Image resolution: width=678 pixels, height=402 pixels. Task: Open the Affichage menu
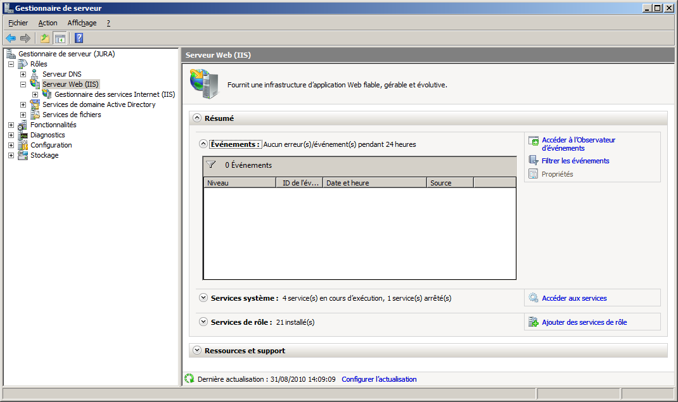82,23
